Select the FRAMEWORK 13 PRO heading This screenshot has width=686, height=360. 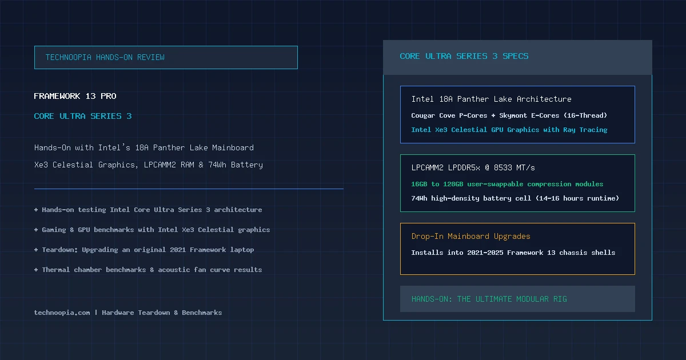(75, 96)
